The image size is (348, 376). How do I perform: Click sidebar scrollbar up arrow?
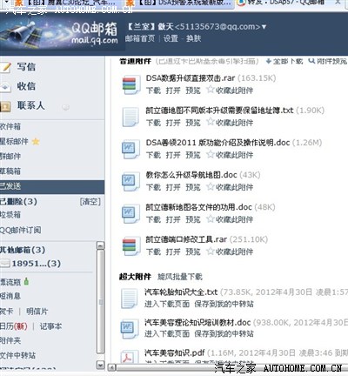tap(100, 245)
